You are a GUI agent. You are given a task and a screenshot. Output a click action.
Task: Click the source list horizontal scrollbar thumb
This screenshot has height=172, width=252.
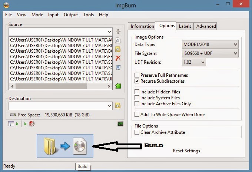pyautogui.click(x=51, y=86)
